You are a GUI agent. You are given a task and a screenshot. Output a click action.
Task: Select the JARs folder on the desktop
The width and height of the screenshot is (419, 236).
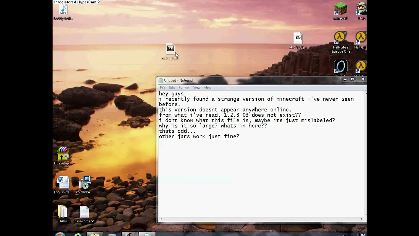(63, 212)
